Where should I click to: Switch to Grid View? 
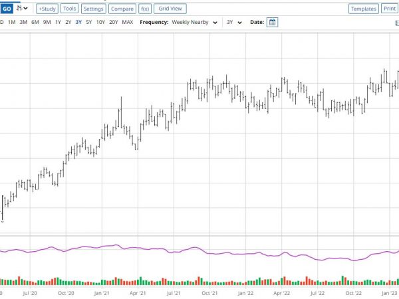171,9
